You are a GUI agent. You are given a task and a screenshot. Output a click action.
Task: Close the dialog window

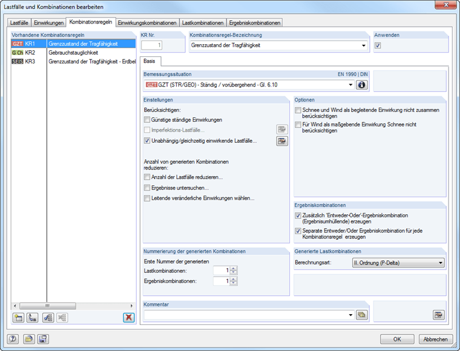[445, 5]
